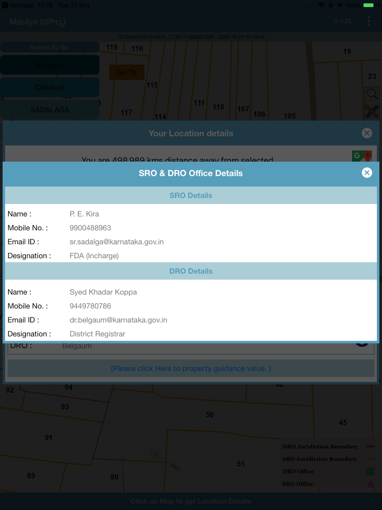Click the property guidance value link

click(191, 369)
